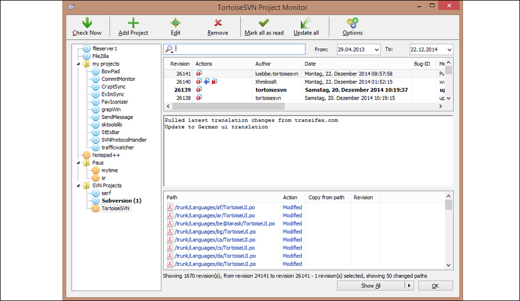Select the Subversion (1) project
The image size is (520, 301).
(x=122, y=201)
